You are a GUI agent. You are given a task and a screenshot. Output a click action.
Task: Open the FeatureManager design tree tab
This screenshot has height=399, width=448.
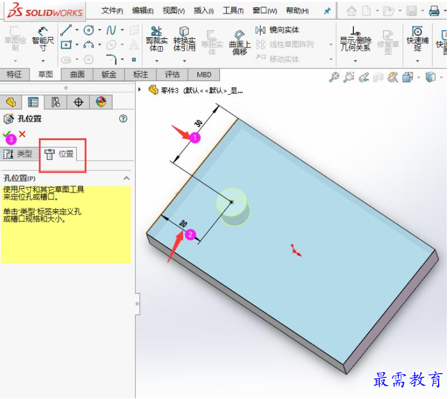[x=11, y=102]
